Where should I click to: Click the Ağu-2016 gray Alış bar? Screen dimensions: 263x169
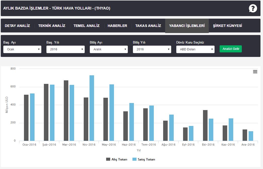coord(165,131)
